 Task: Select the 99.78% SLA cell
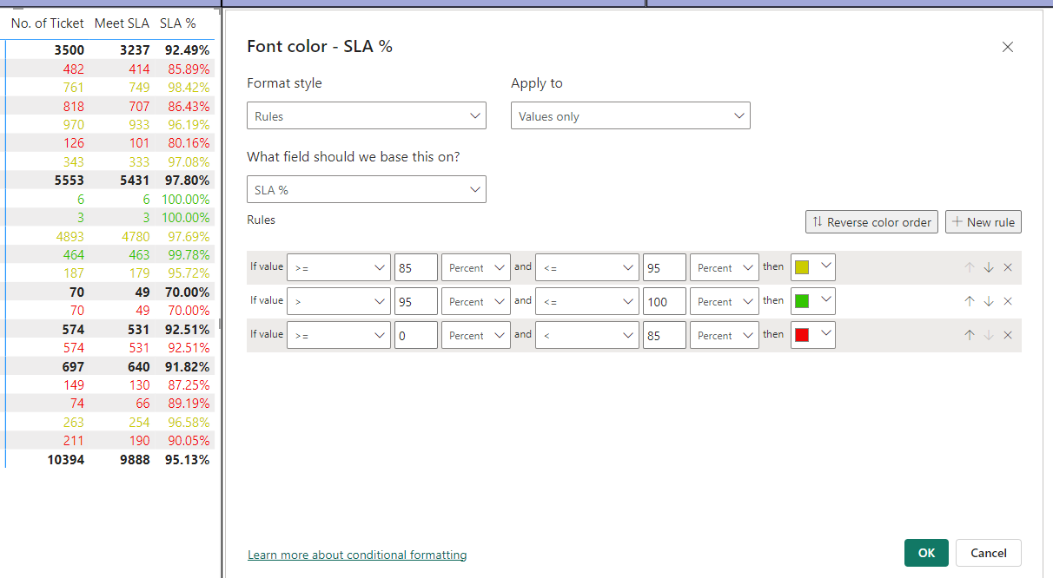pos(189,254)
